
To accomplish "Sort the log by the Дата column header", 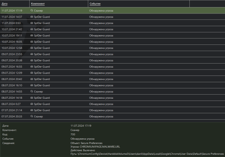I will [x=5, y=4].
